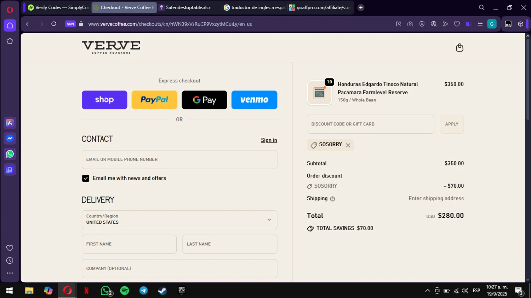The width and height of the screenshot is (531, 298).
Task: Open the notifications center icon
Action: coord(519,291)
